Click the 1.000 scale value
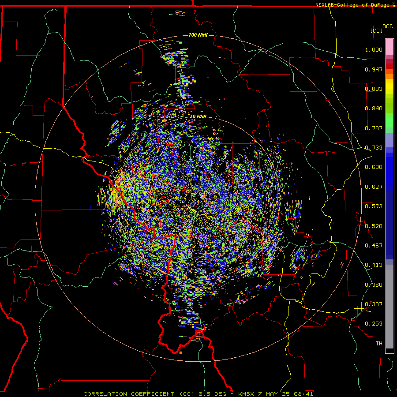 coord(374,49)
